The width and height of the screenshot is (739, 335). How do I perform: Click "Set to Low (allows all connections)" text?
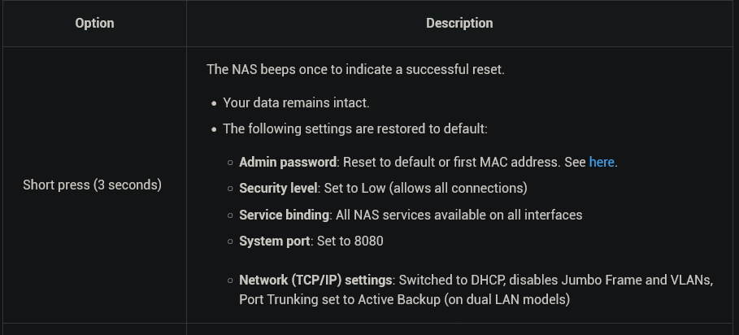pos(426,189)
